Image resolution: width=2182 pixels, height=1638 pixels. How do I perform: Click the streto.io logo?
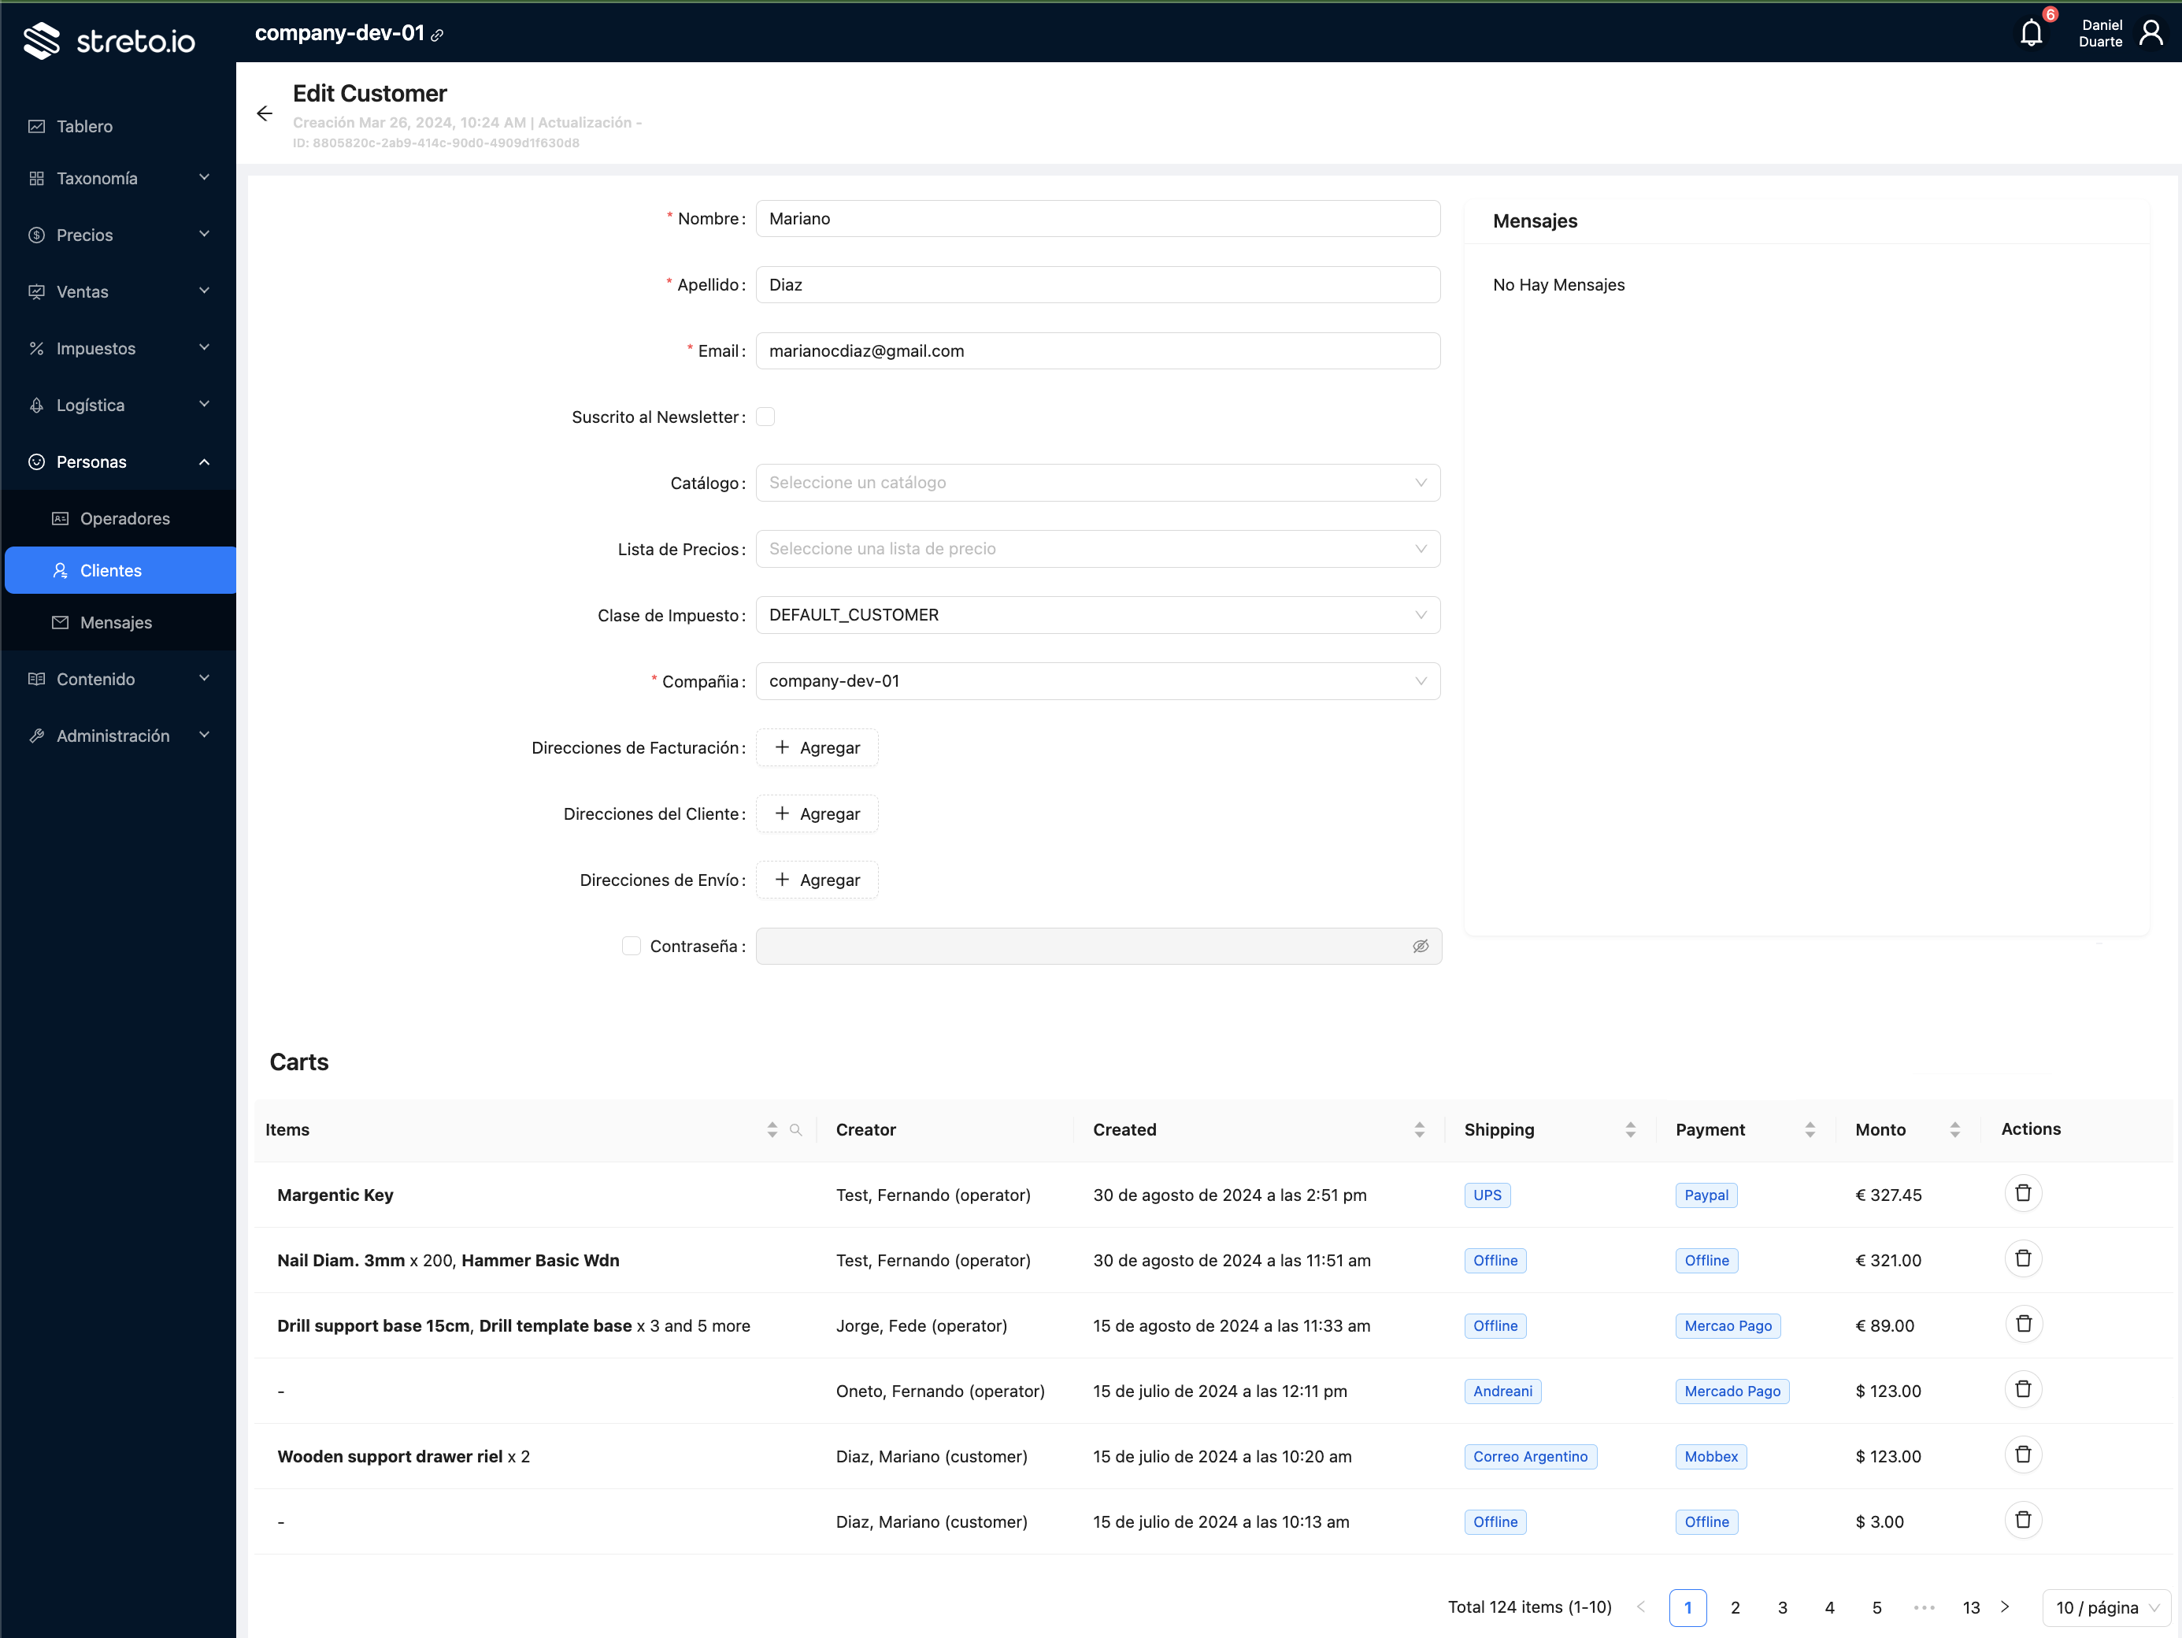(109, 40)
